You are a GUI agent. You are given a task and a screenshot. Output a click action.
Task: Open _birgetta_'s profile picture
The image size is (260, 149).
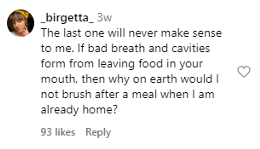point(20,23)
